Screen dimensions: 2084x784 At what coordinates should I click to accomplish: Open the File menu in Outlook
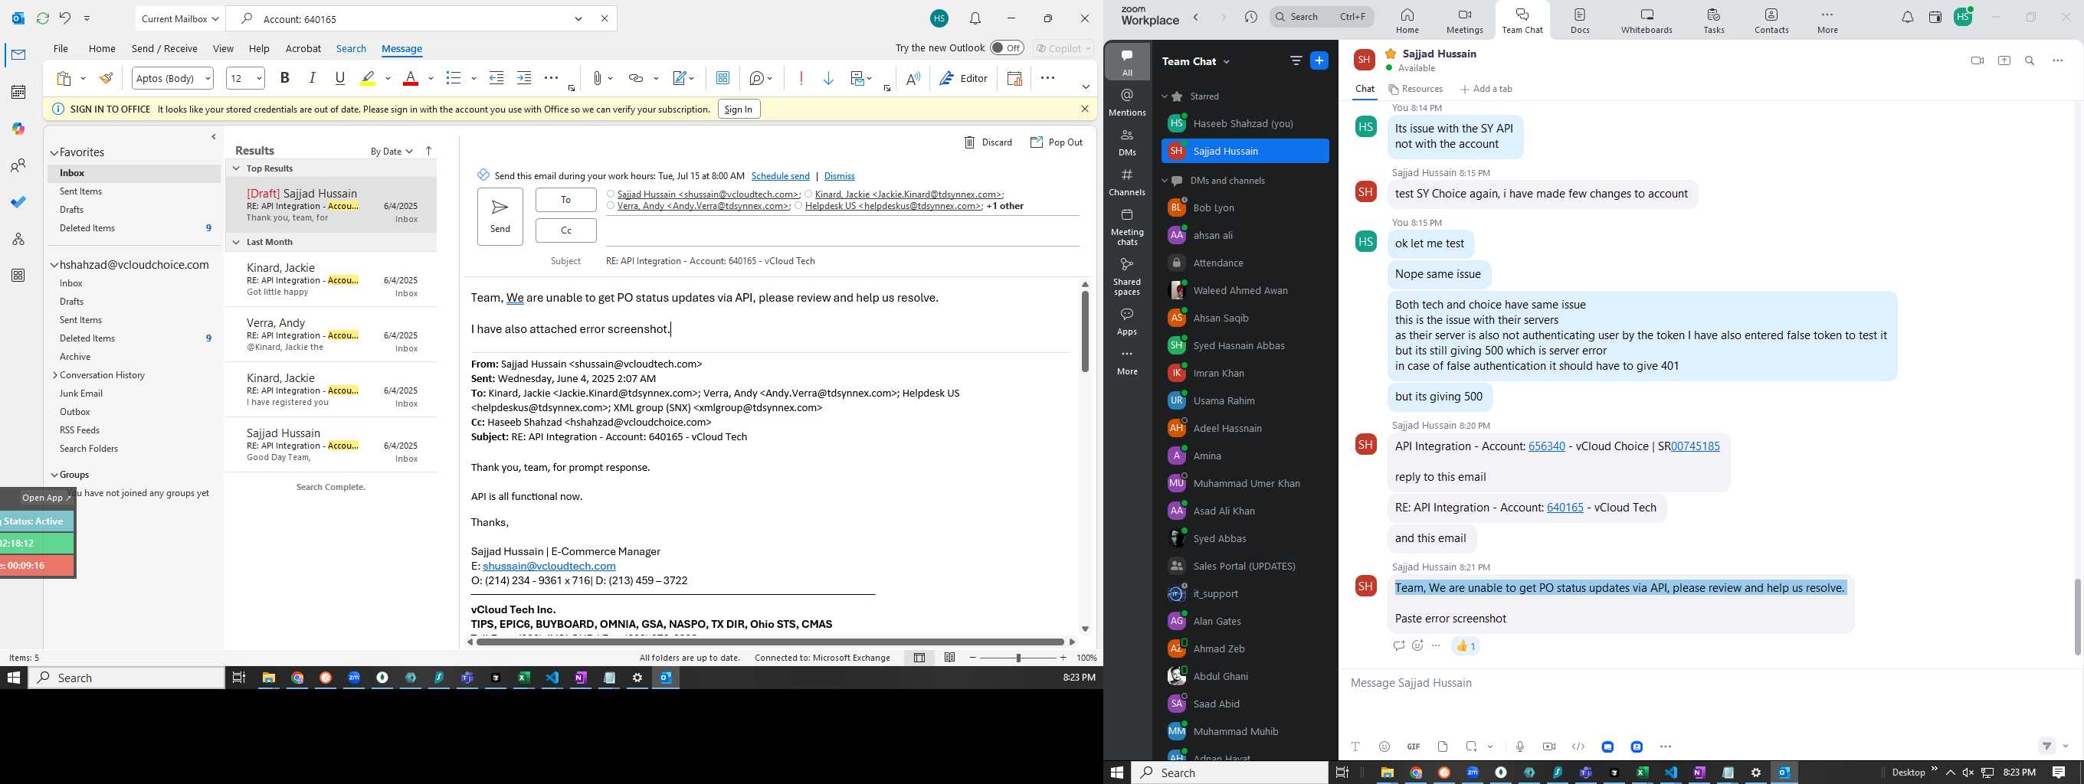[61, 48]
